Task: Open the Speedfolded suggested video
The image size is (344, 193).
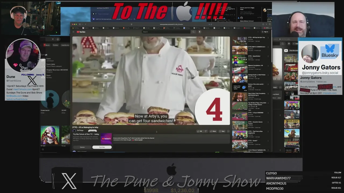Action: tap(240, 60)
